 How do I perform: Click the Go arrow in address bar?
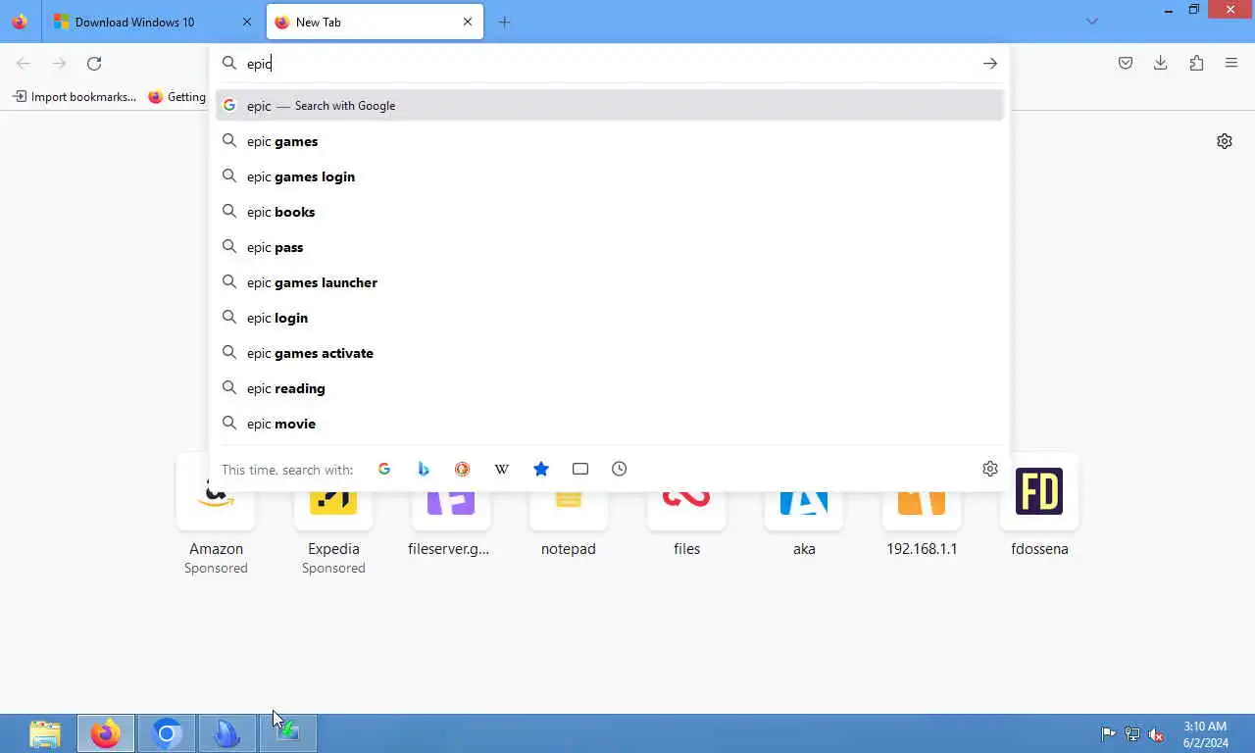[990, 64]
